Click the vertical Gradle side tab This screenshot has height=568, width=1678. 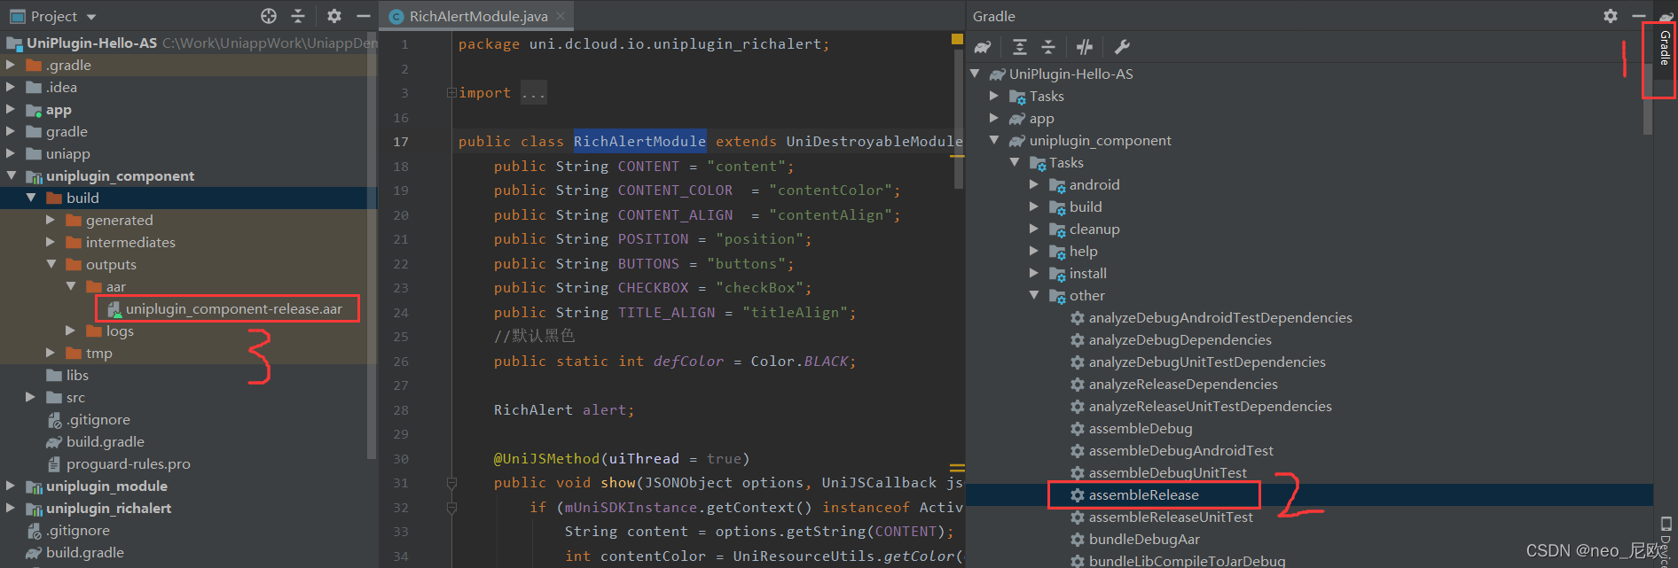tap(1665, 48)
